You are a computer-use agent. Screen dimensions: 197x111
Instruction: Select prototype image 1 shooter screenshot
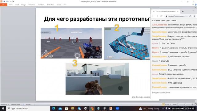[x=71, y=43]
